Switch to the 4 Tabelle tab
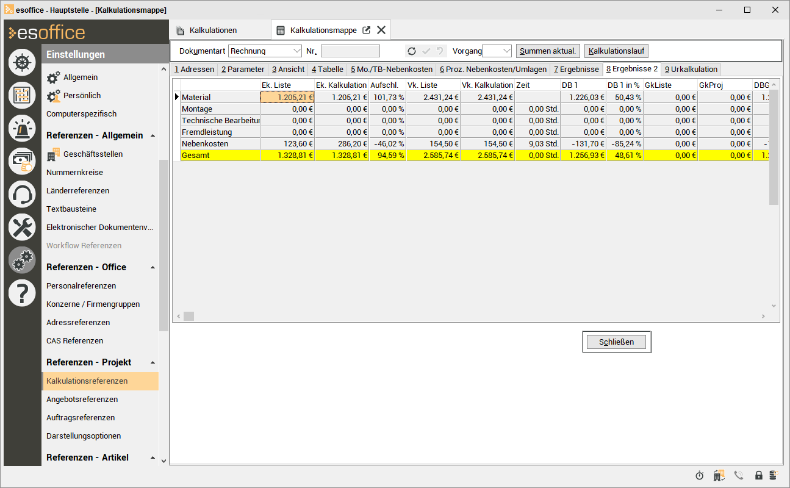Viewport: 790px width, 488px height. coord(328,70)
